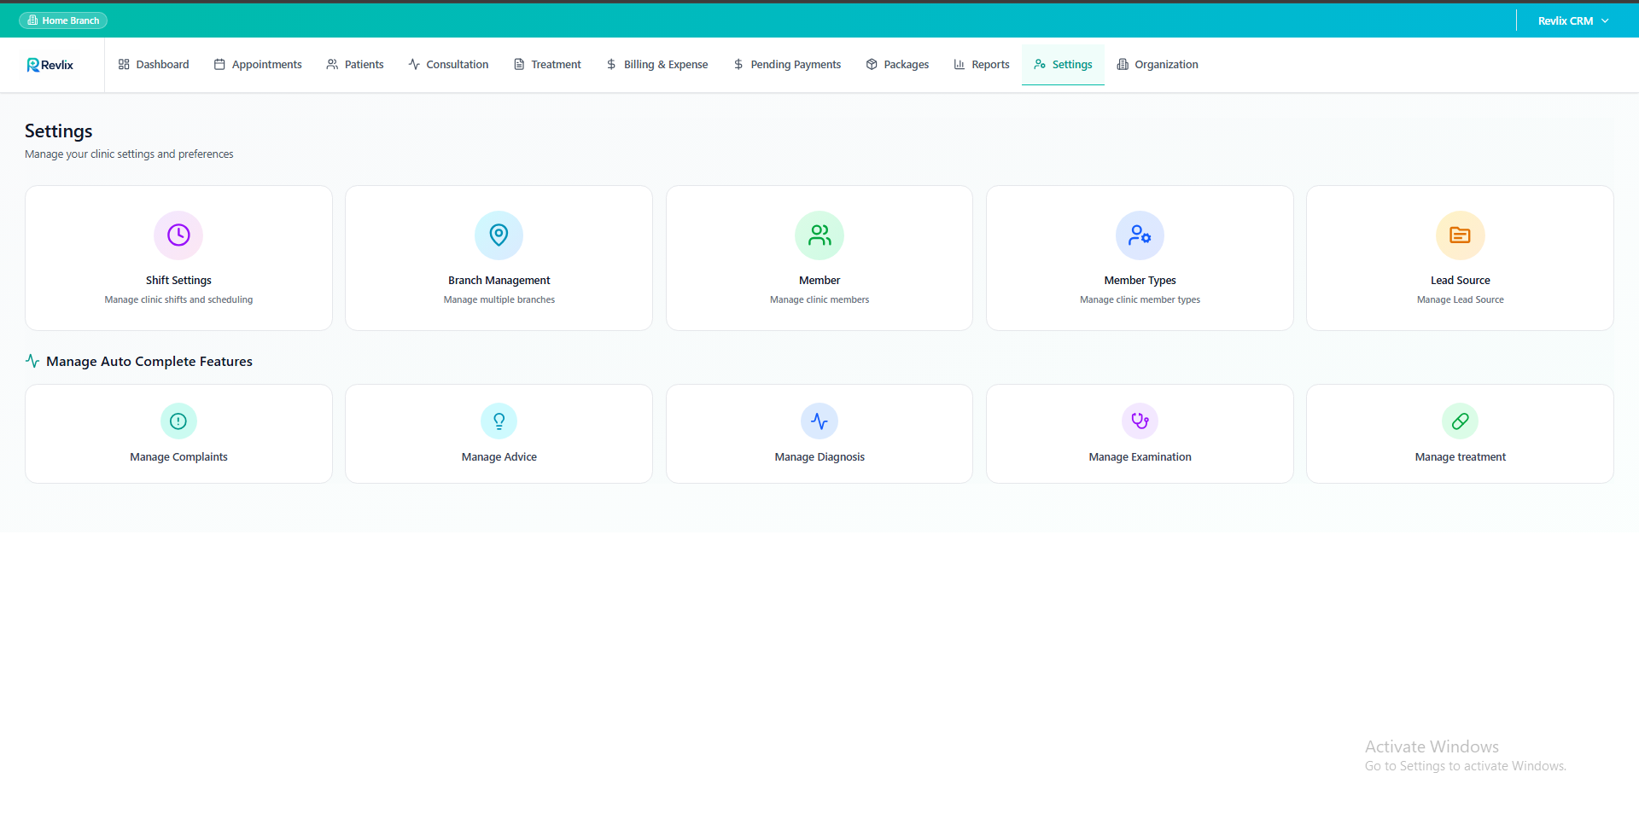Select the Manage Diagnosis label
Screen dimensions: 1639x813
coord(819,457)
